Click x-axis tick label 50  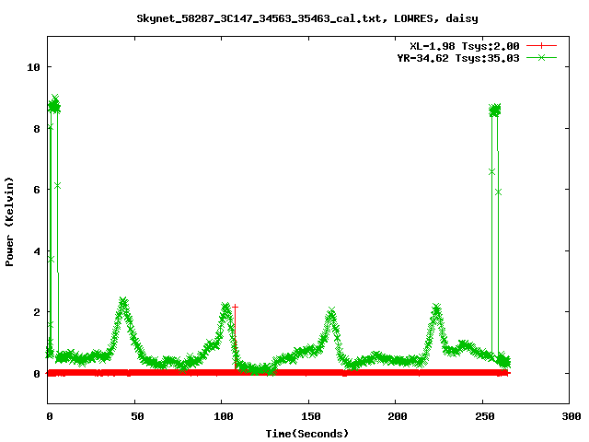(137, 416)
